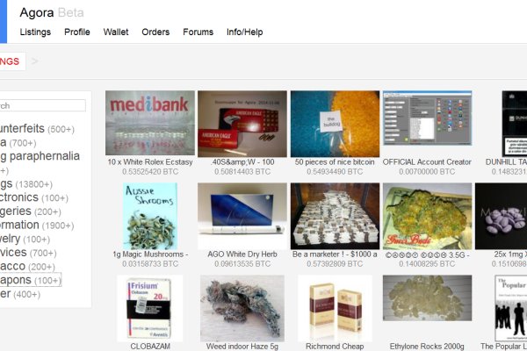Open the medibank listing thumbnail
Screen dimensions: 527x351
(150, 123)
